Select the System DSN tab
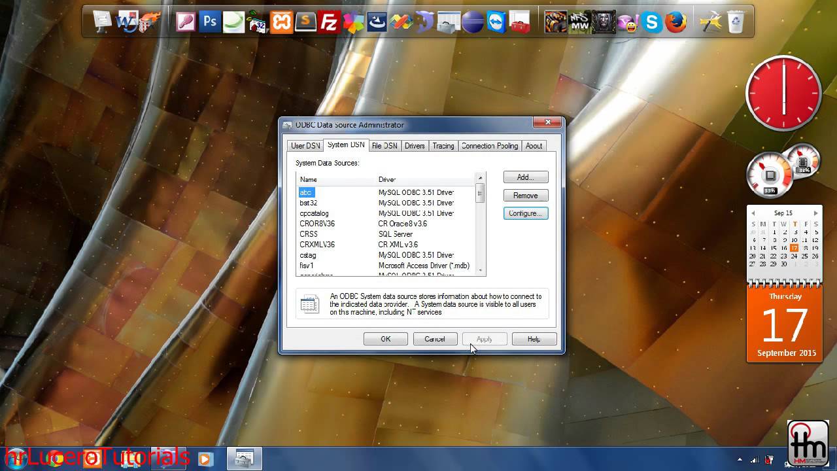Viewport: 837px width, 471px height. click(346, 145)
